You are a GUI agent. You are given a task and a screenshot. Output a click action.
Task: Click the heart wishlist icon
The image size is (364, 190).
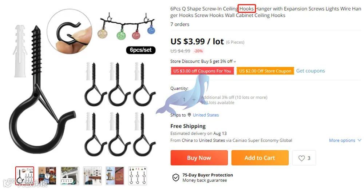coord(301,158)
